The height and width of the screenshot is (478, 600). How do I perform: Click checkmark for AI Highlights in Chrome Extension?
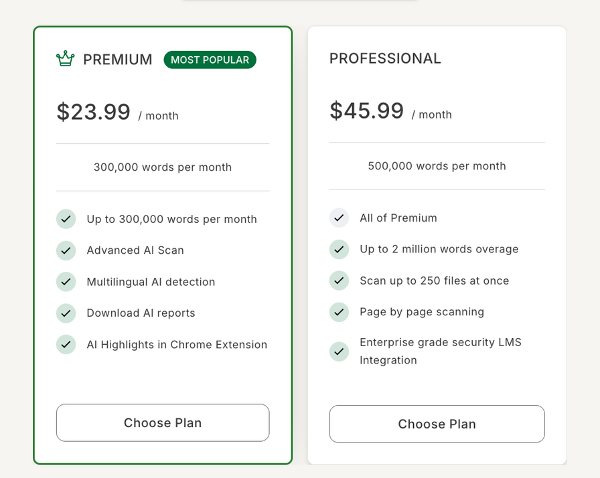66,345
